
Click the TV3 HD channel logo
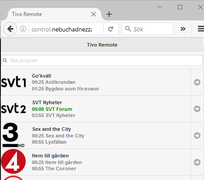13,135
